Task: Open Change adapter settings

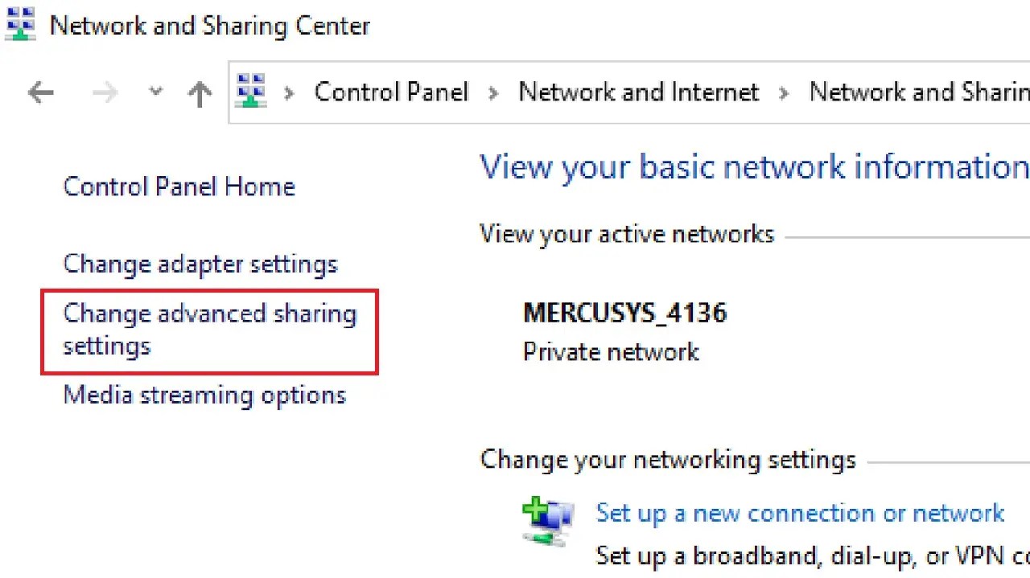Action: 200,264
